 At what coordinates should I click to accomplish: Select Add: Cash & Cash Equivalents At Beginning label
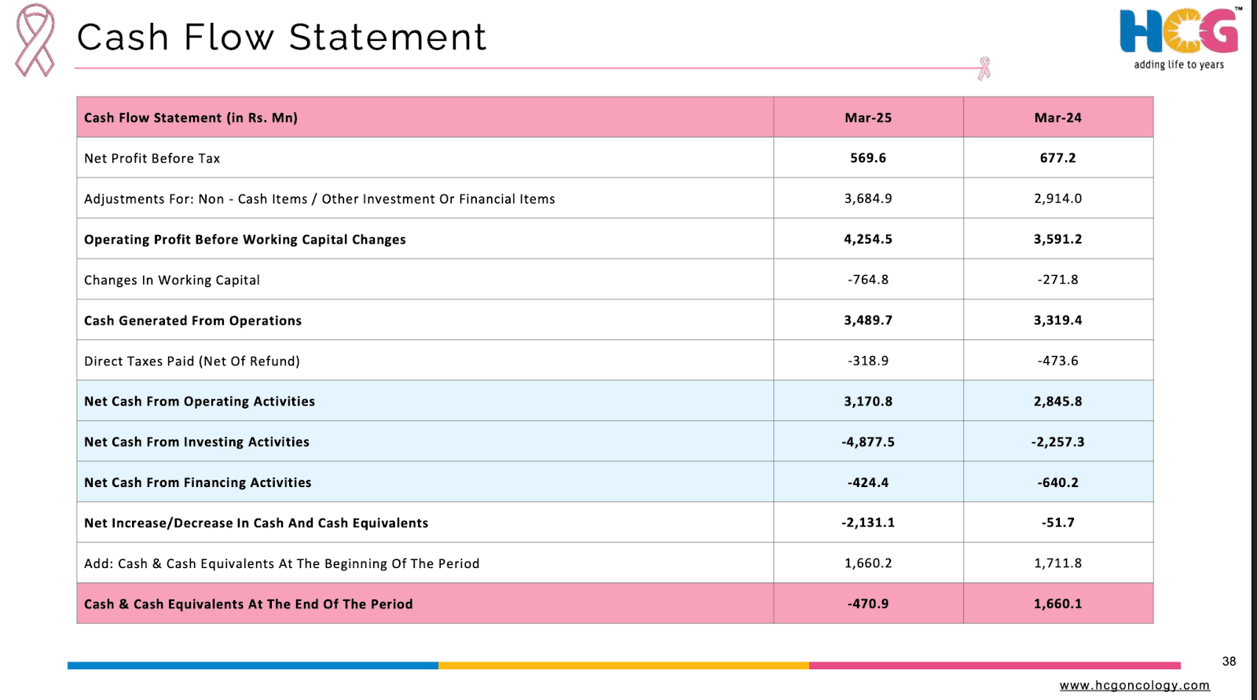pyautogui.click(x=282, y=564)
